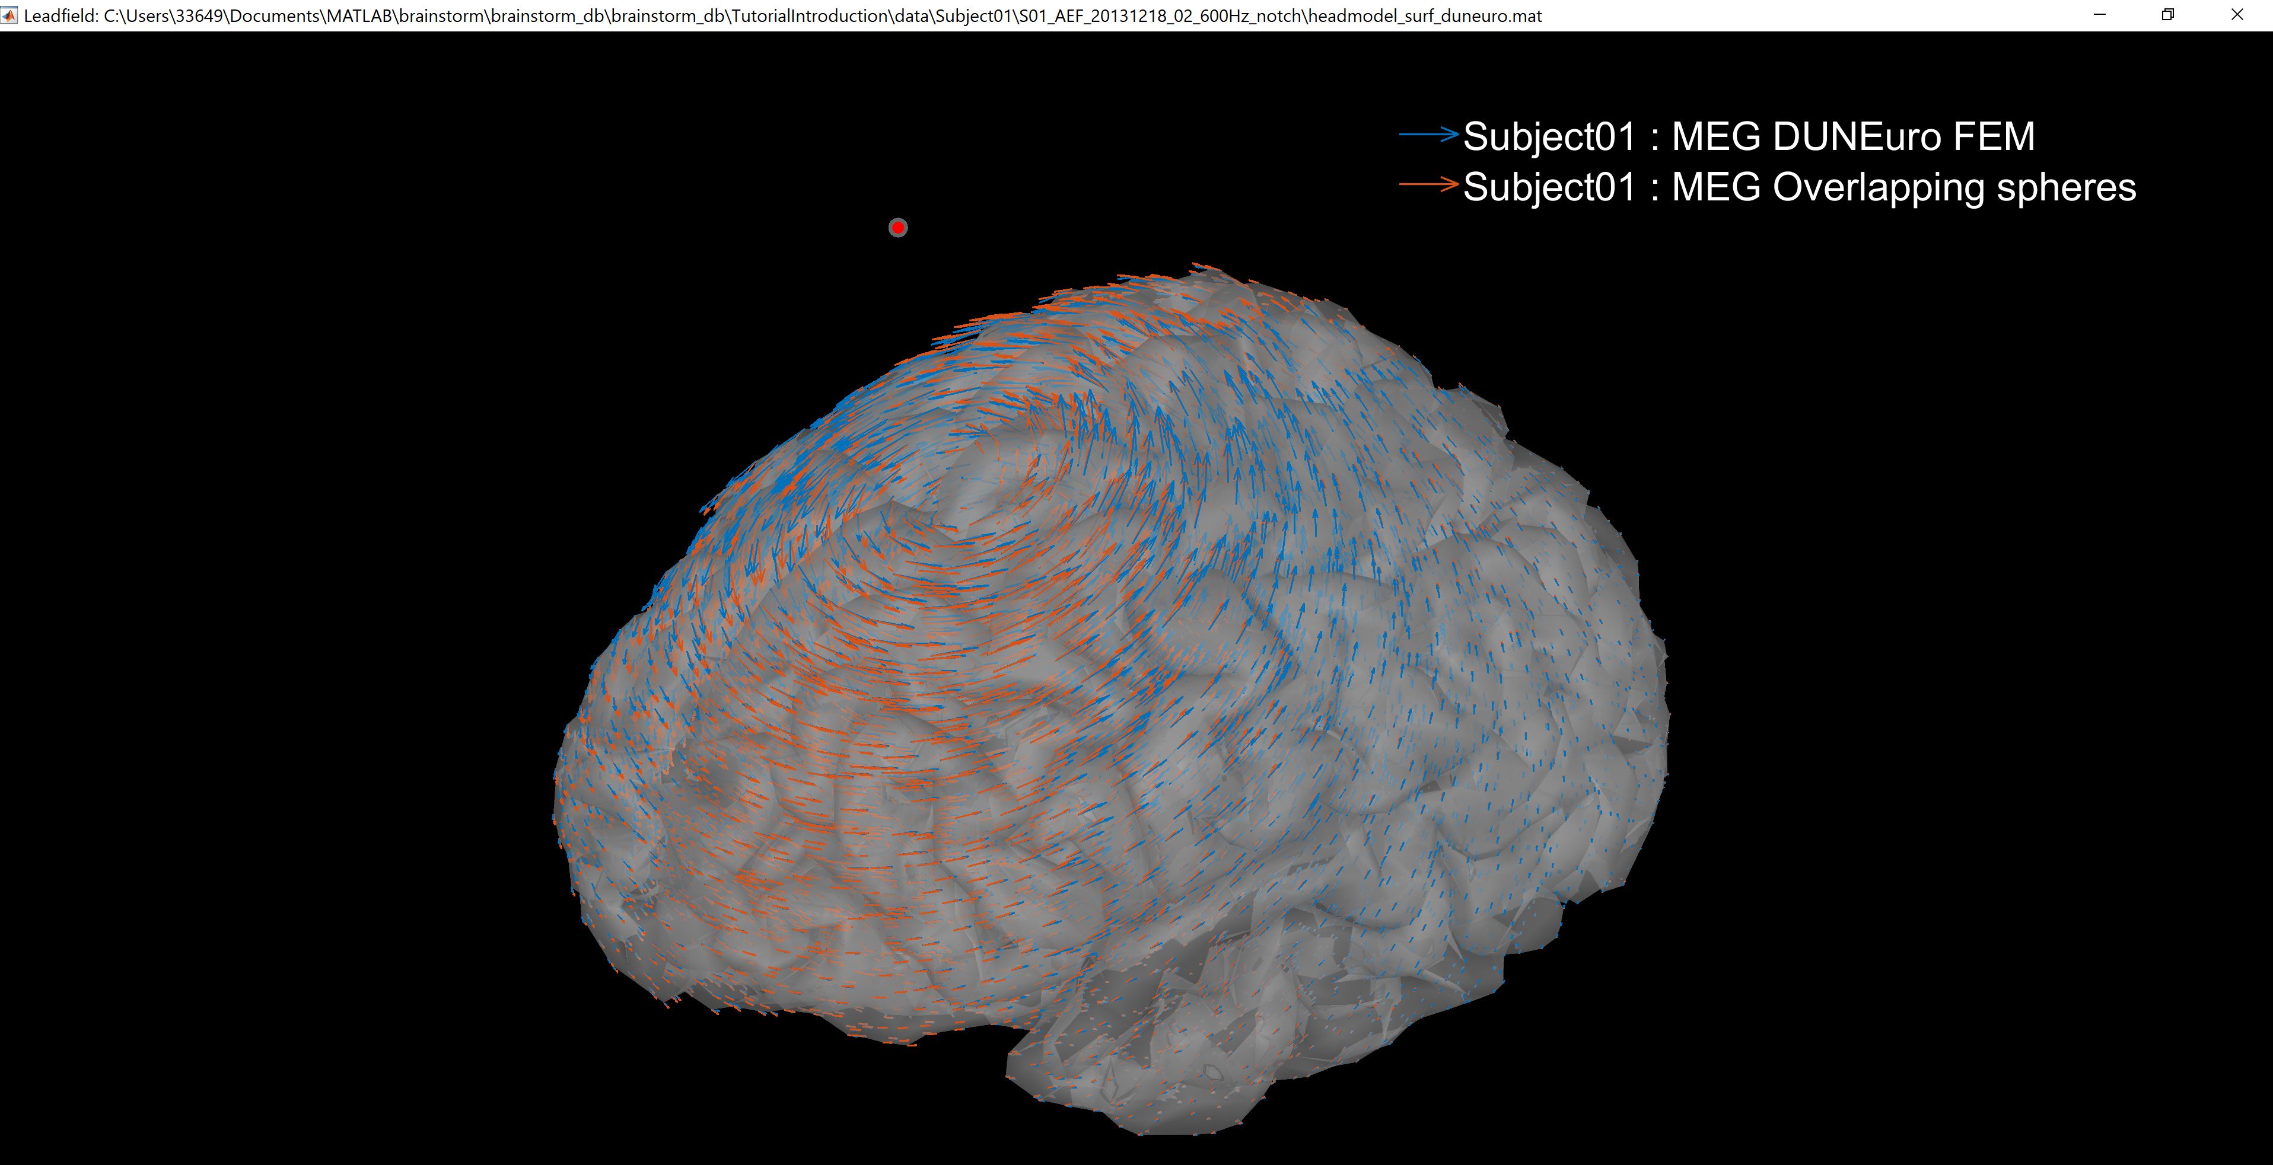The width and height of the screenshot is (2273, 1165).
Task: Click the word "spheres" in the legend
Action: tap(2065, 187)
